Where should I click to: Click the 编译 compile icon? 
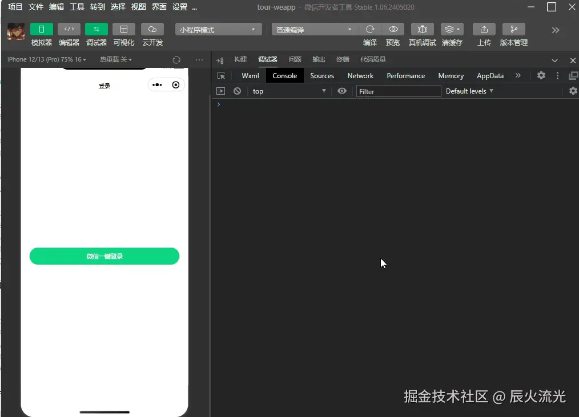tap(369, 29)
